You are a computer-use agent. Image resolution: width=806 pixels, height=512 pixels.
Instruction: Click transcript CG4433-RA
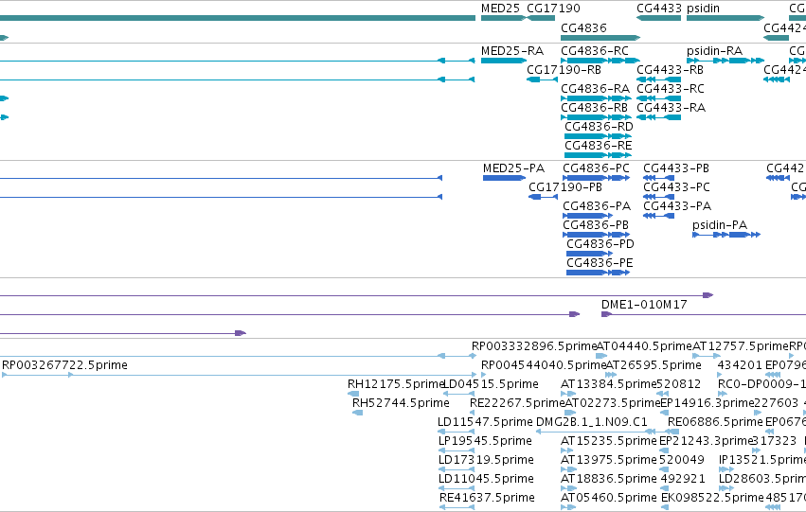671,108
